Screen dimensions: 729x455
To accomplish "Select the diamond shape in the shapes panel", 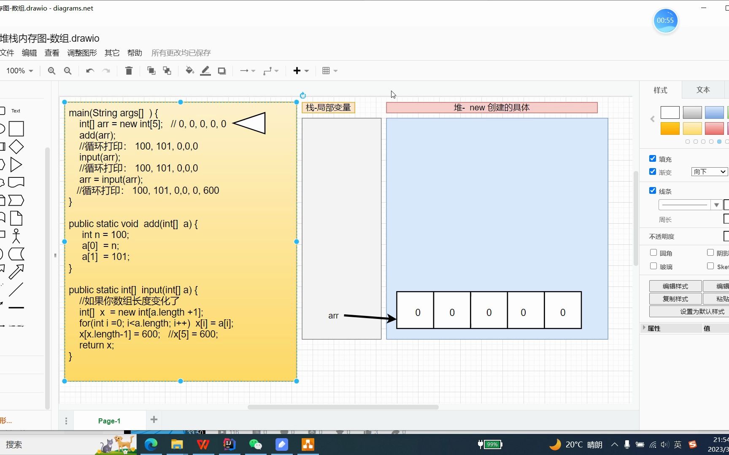I will [x=16, y=146].
